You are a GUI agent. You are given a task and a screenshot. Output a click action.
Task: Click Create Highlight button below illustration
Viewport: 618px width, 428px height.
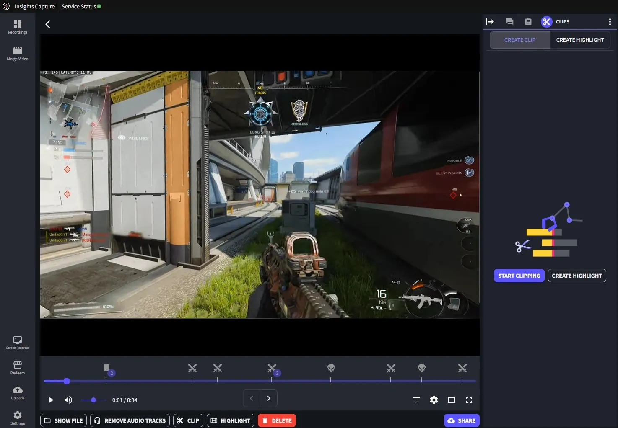(x=577, y=276)
